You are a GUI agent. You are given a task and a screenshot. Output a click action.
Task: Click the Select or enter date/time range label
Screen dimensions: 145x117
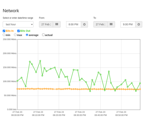(18, 18)
